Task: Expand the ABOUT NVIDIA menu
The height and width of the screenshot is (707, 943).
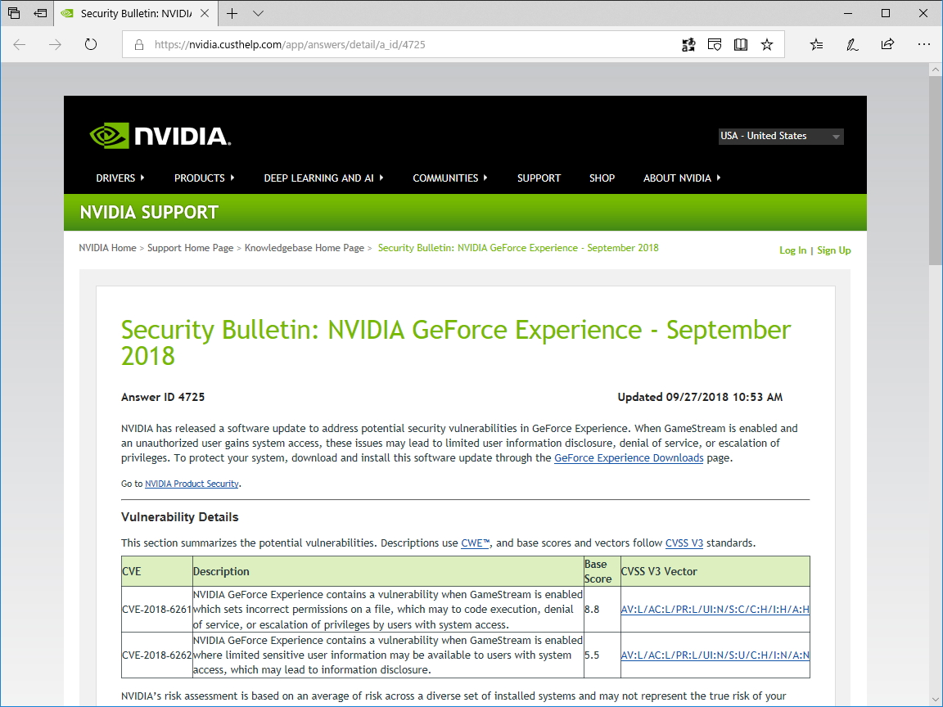Action: pyautogui.click(x=682, y=178)
